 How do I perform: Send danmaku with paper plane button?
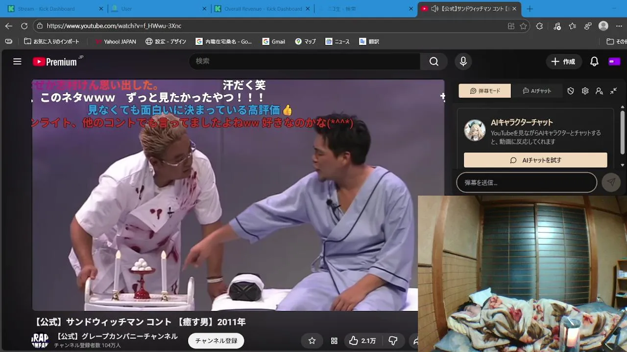[x=611, y=182]
